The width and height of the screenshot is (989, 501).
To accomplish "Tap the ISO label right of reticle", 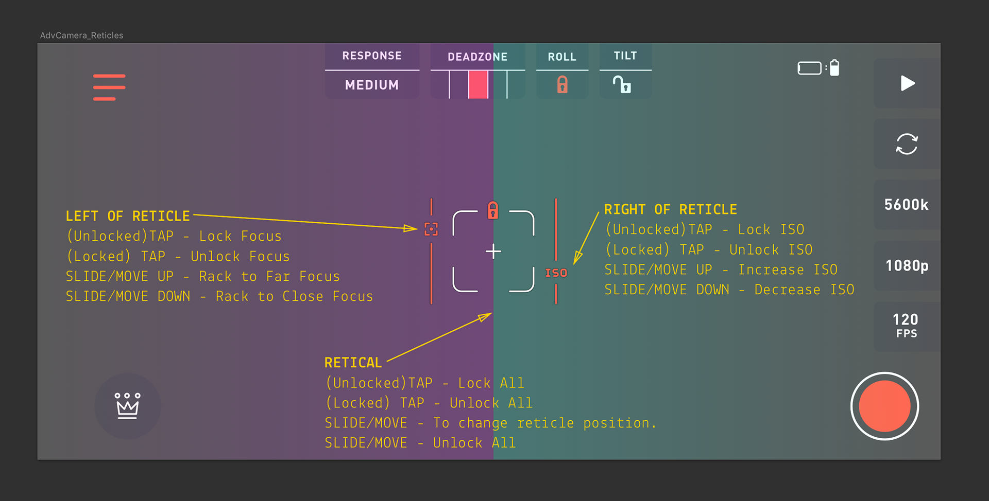I will pos(556,273).
